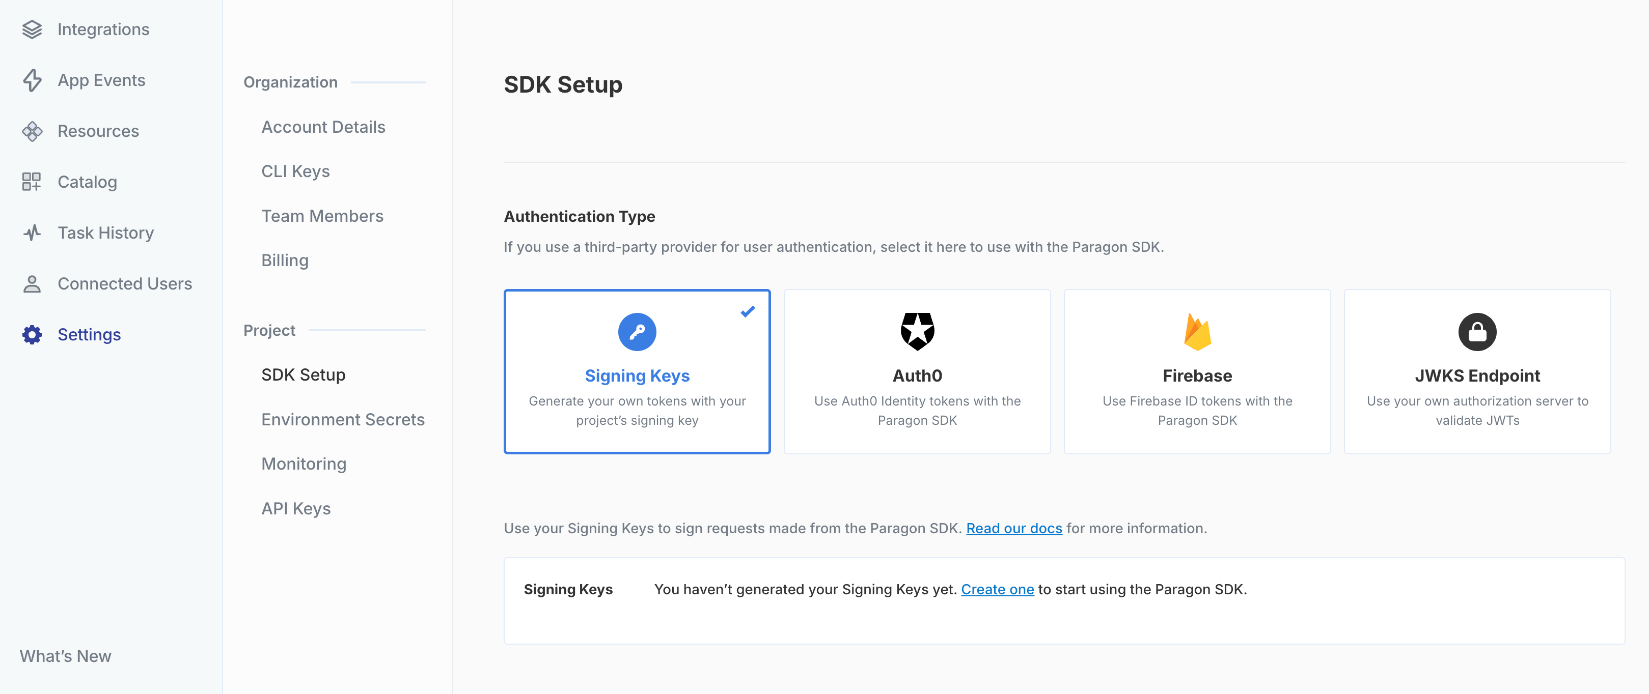The image size is (1649, 694).
Task: Open Task History
Action: [x=105, y=233]
